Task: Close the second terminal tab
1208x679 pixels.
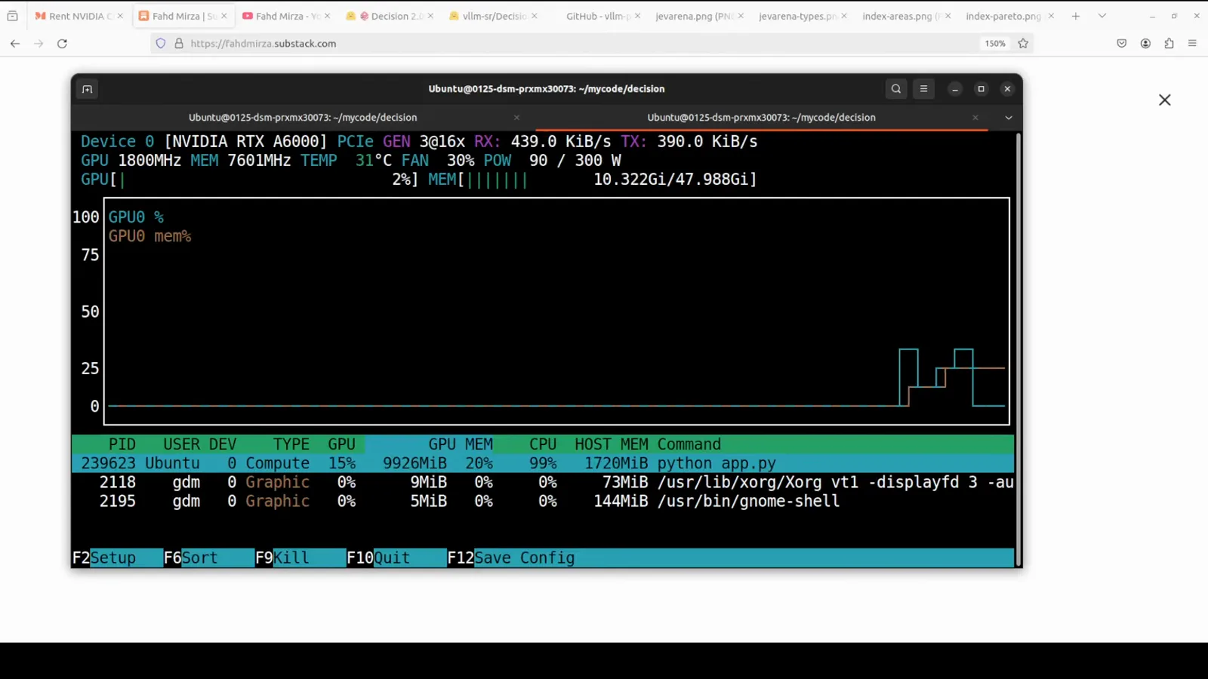Action: [x=975, y=118]
